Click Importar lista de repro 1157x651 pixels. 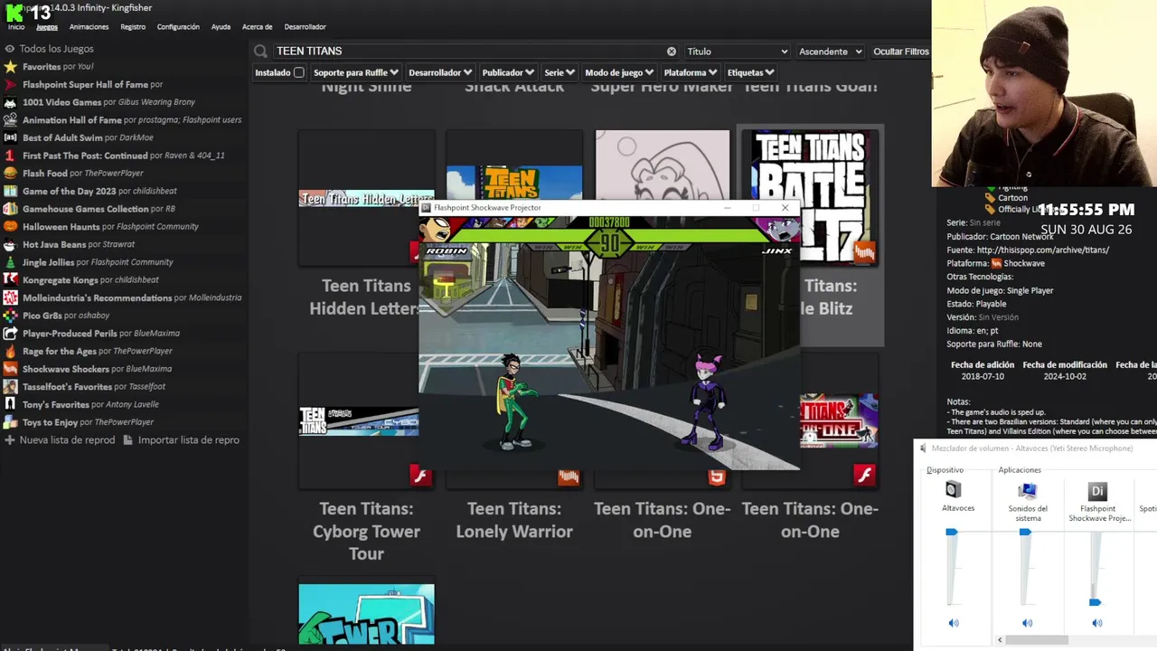pyautogui.click(x=182, y=440)
